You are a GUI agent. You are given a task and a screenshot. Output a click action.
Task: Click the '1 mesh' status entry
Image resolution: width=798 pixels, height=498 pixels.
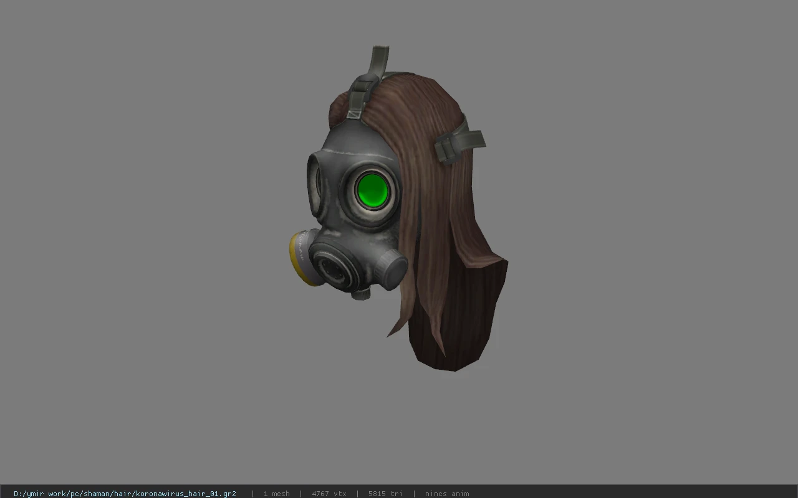tap(276, 494)
